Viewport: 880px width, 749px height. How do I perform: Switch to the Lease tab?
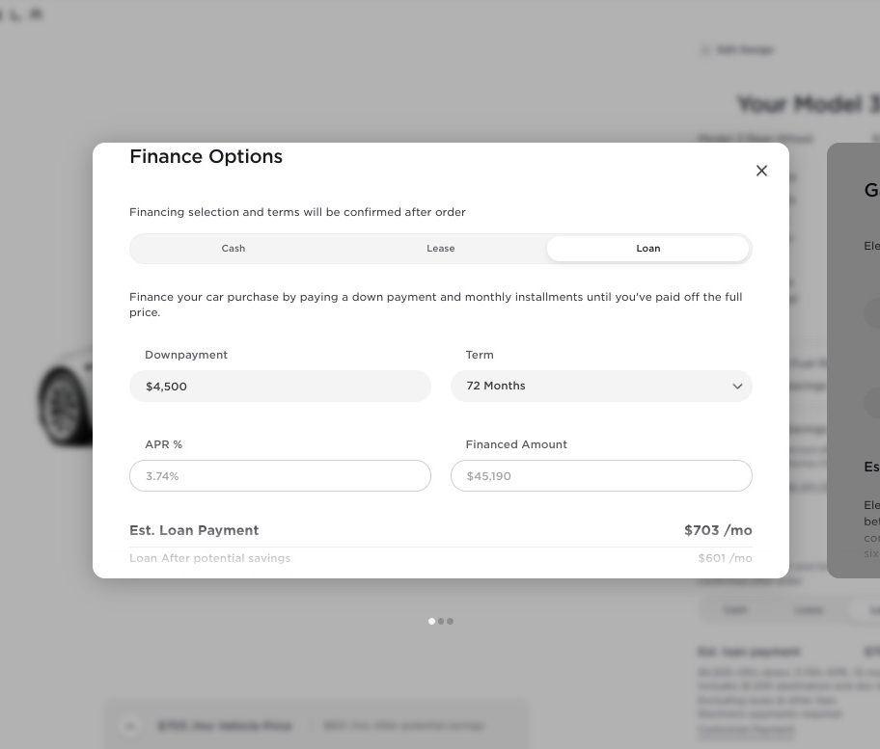pyautogui.click(x=441, y=249)
